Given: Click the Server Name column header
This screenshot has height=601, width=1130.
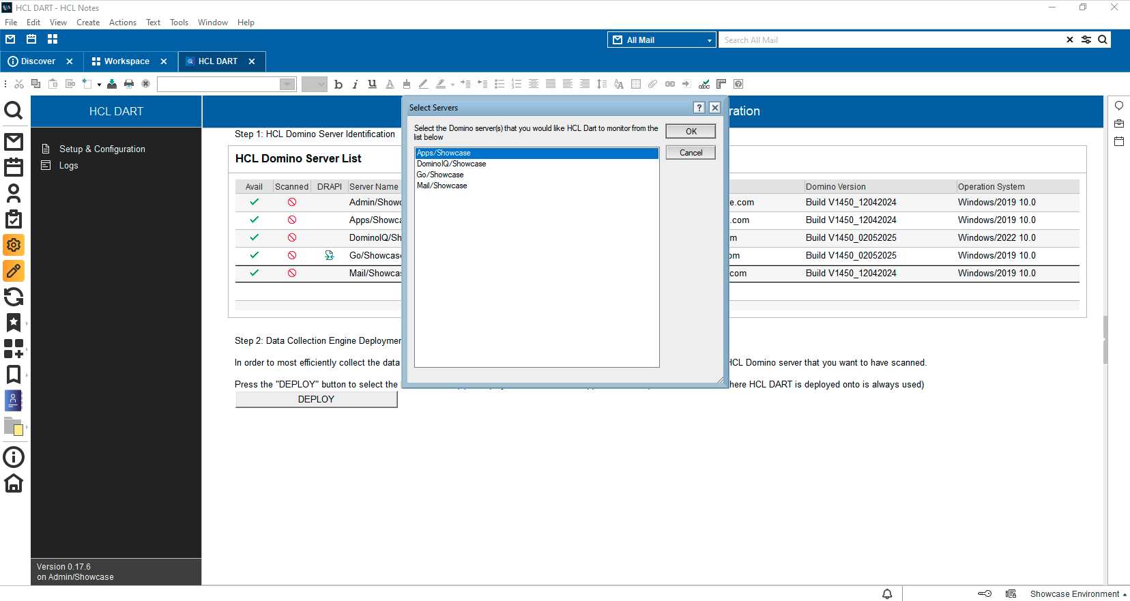Looking at the screenshot, I should [373, 186].
